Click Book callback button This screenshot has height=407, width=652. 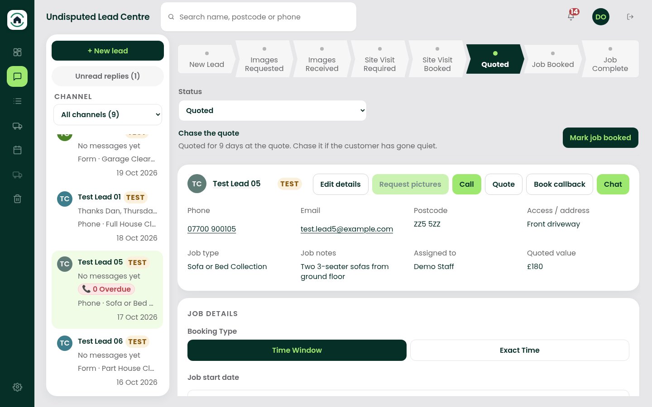click(560, 184)
